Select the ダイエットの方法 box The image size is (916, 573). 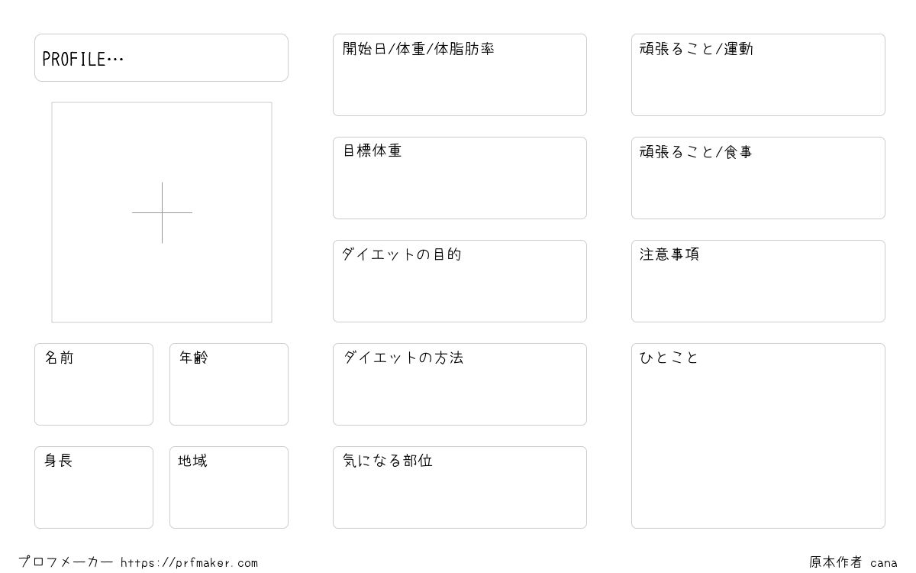click(x=460, y=384)
